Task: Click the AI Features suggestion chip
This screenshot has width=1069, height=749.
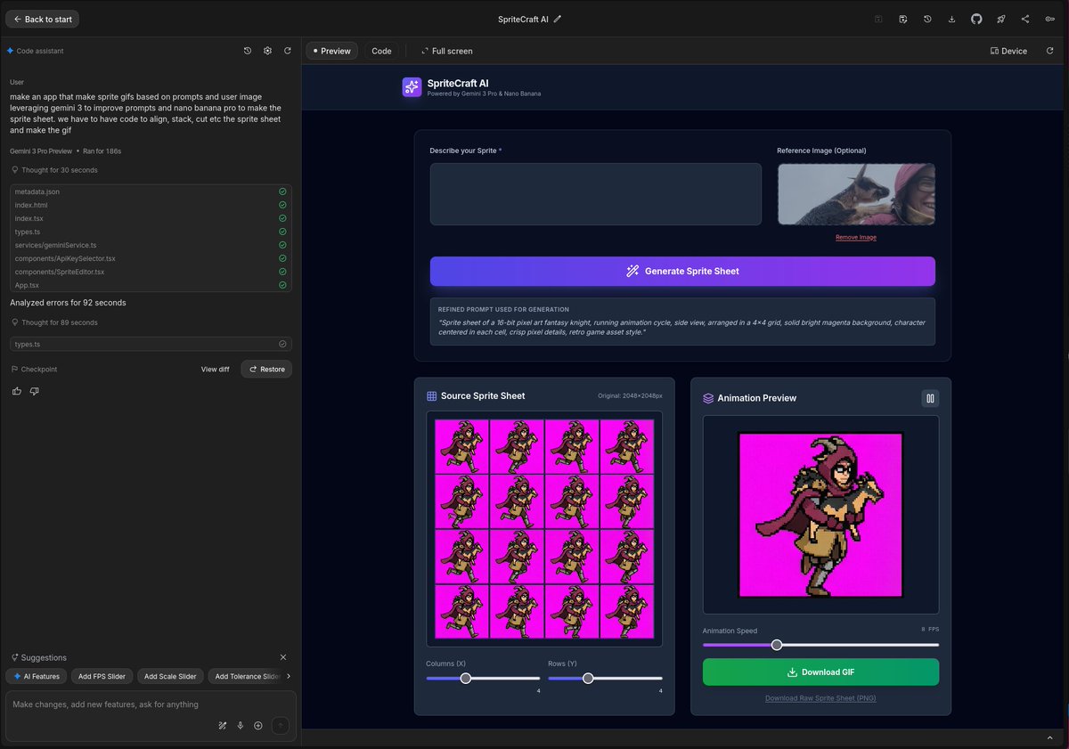Action: point(37,677)
